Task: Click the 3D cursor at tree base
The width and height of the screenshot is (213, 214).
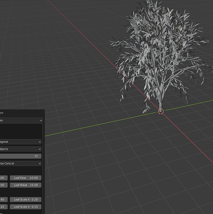Action: tap(161, 112)
